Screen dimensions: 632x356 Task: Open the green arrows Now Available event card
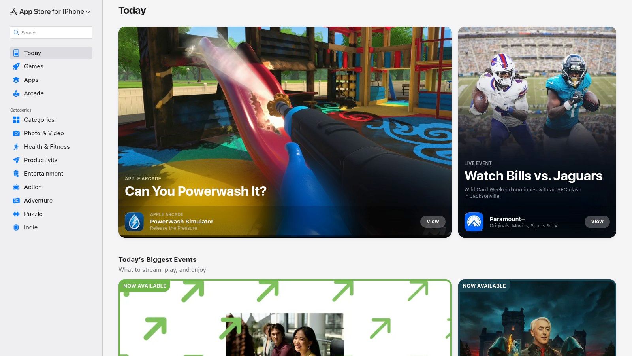pos(285,318)
